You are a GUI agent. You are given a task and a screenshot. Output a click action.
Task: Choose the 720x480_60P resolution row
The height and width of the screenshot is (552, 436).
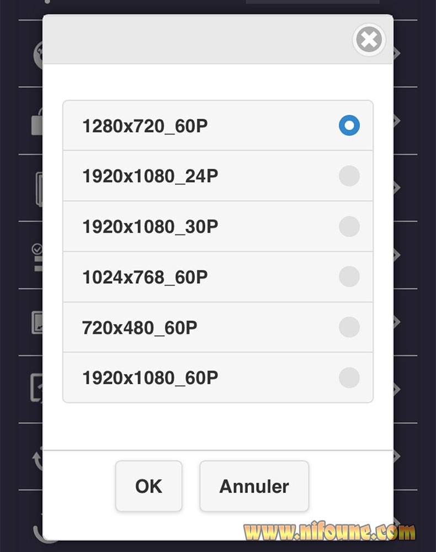[x=218, y=327]
